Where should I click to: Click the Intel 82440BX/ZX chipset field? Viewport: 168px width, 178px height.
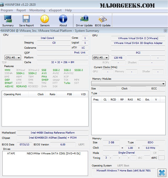53,138
